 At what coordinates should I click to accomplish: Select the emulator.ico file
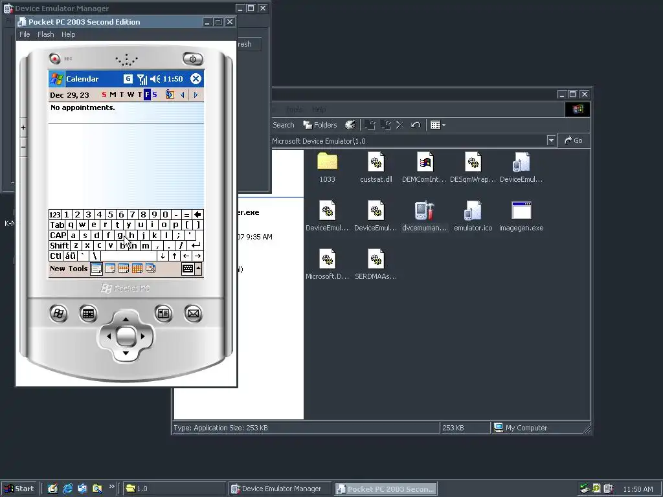(x=473, y=216)
